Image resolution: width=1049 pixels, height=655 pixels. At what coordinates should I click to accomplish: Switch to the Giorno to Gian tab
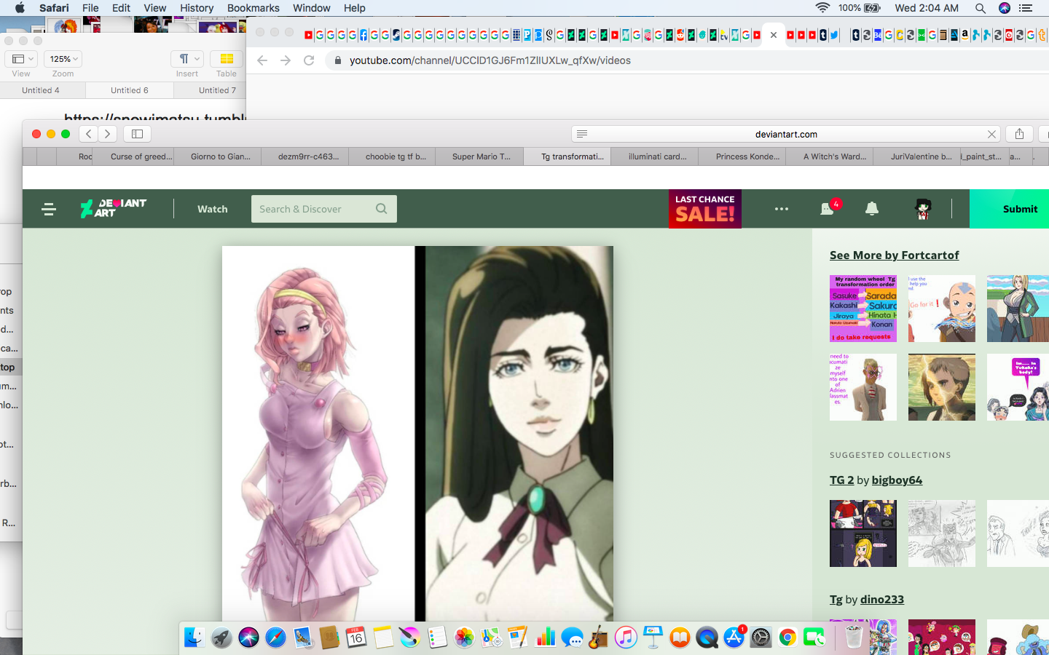(220, 156)
